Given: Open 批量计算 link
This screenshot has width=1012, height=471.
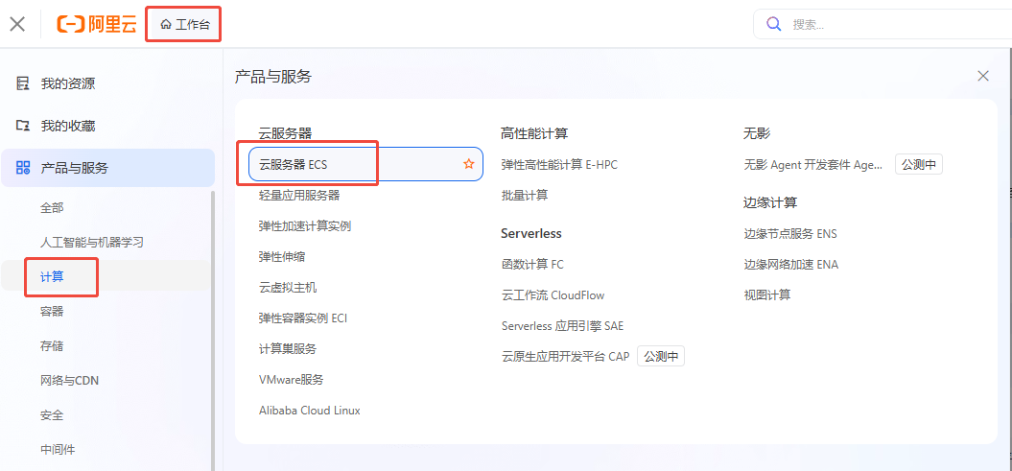Looking at the screenshot, I should [525, 195].
